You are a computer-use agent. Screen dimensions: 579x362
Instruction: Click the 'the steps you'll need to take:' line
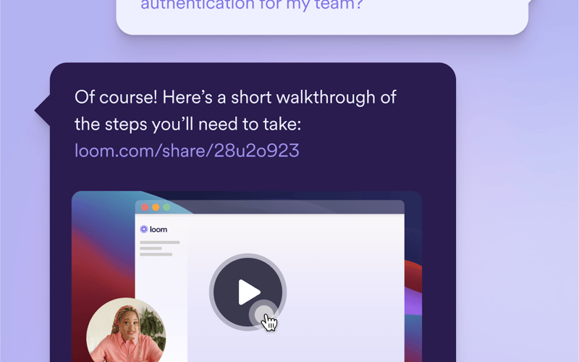(187, 124)
